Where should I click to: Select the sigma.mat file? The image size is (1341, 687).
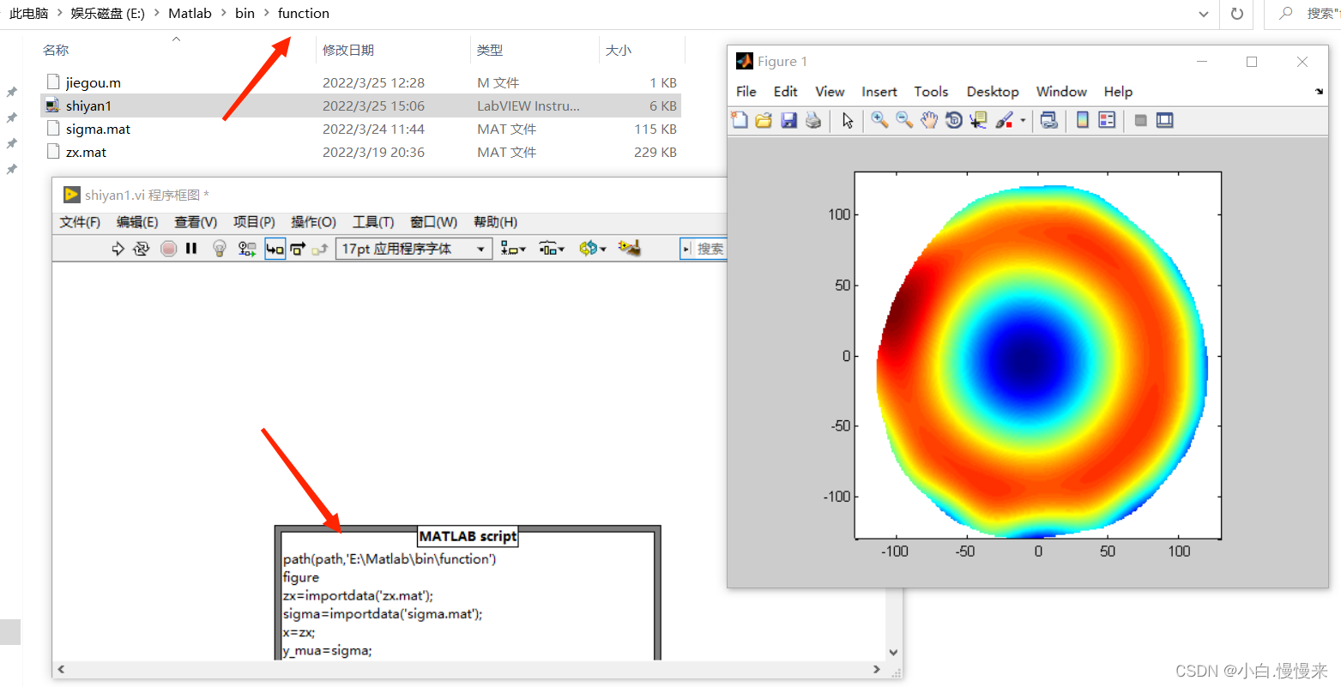click(x=98, y=129)
